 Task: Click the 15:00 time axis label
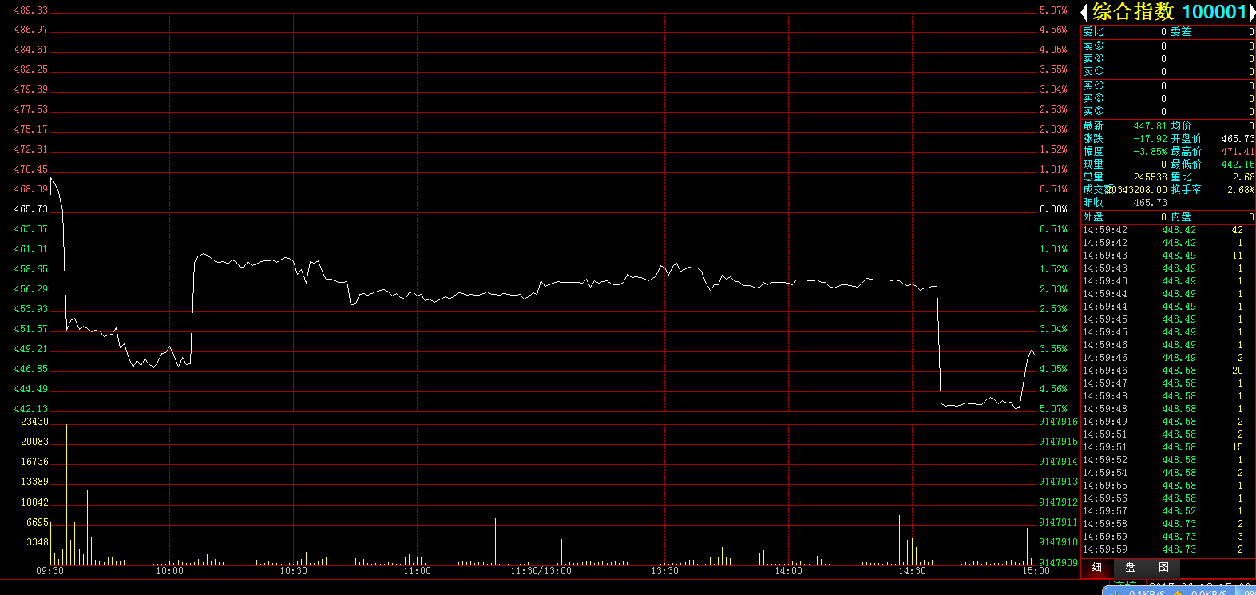(1036, 571)
